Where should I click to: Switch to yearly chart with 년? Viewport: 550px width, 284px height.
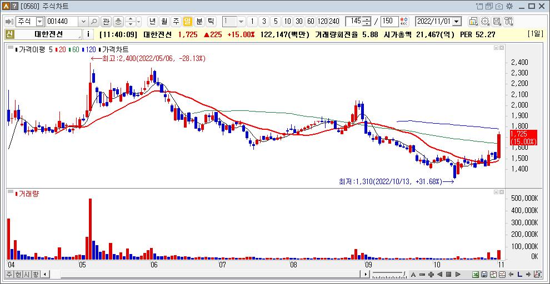tap(152, 22)
